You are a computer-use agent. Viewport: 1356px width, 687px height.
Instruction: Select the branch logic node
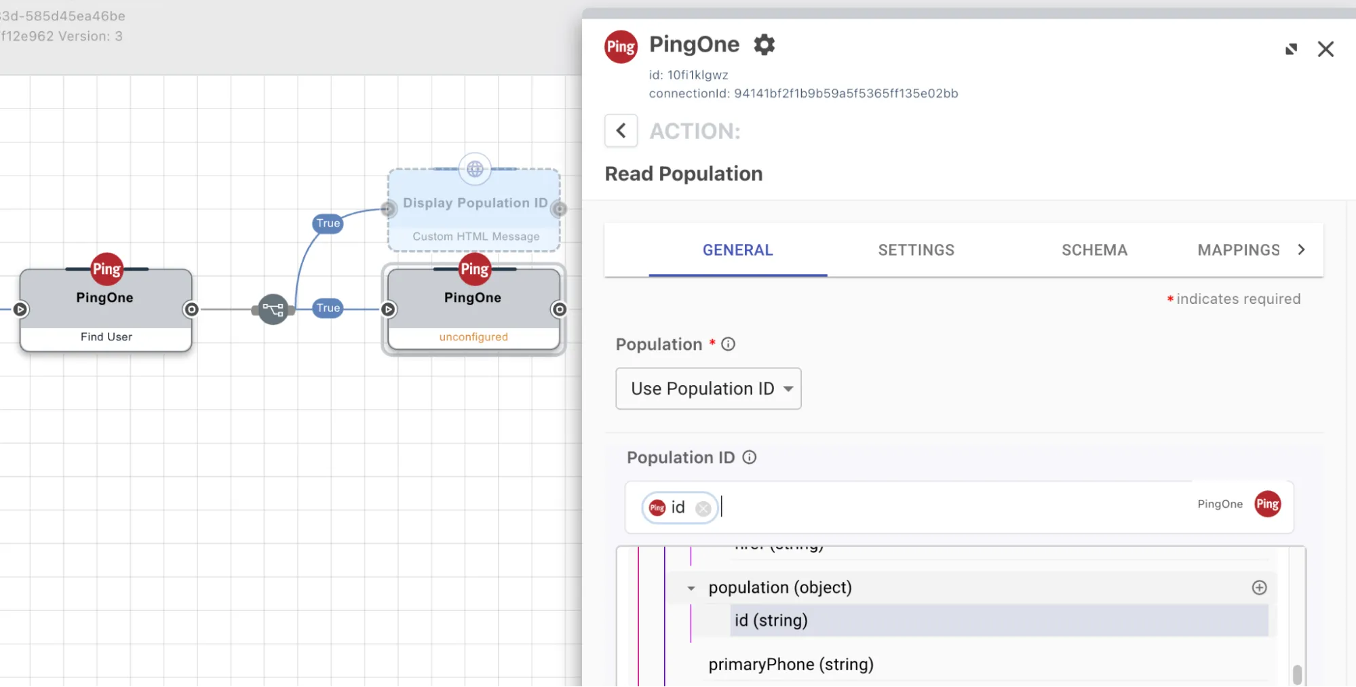(273, 309)
